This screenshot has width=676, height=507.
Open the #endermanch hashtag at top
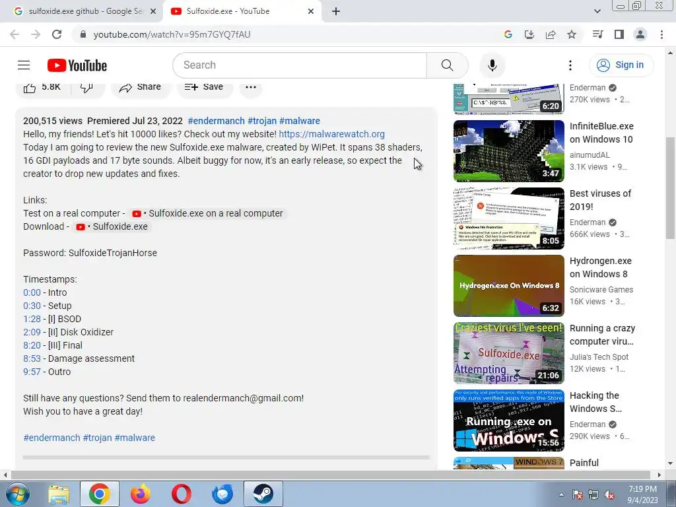pyautogui.click(x=216, y=121)
